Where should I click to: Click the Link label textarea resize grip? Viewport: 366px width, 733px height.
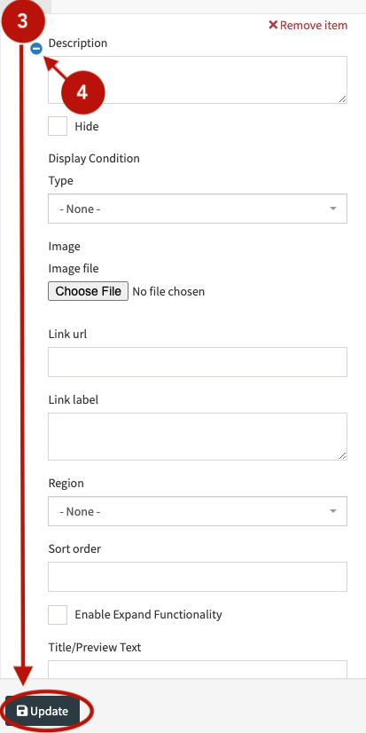[342, 455]
